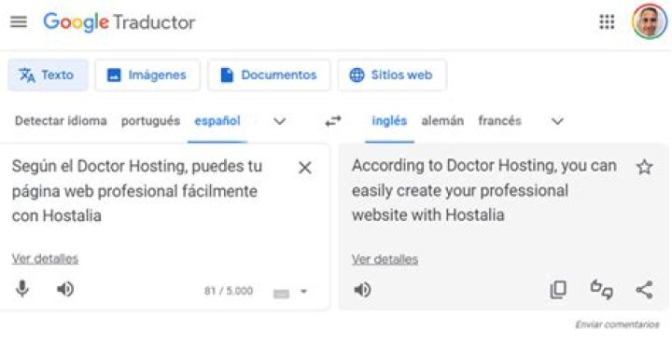Open the Google account profile picture
The width and height of the screenshot is (672, 357).
(650, 21)
